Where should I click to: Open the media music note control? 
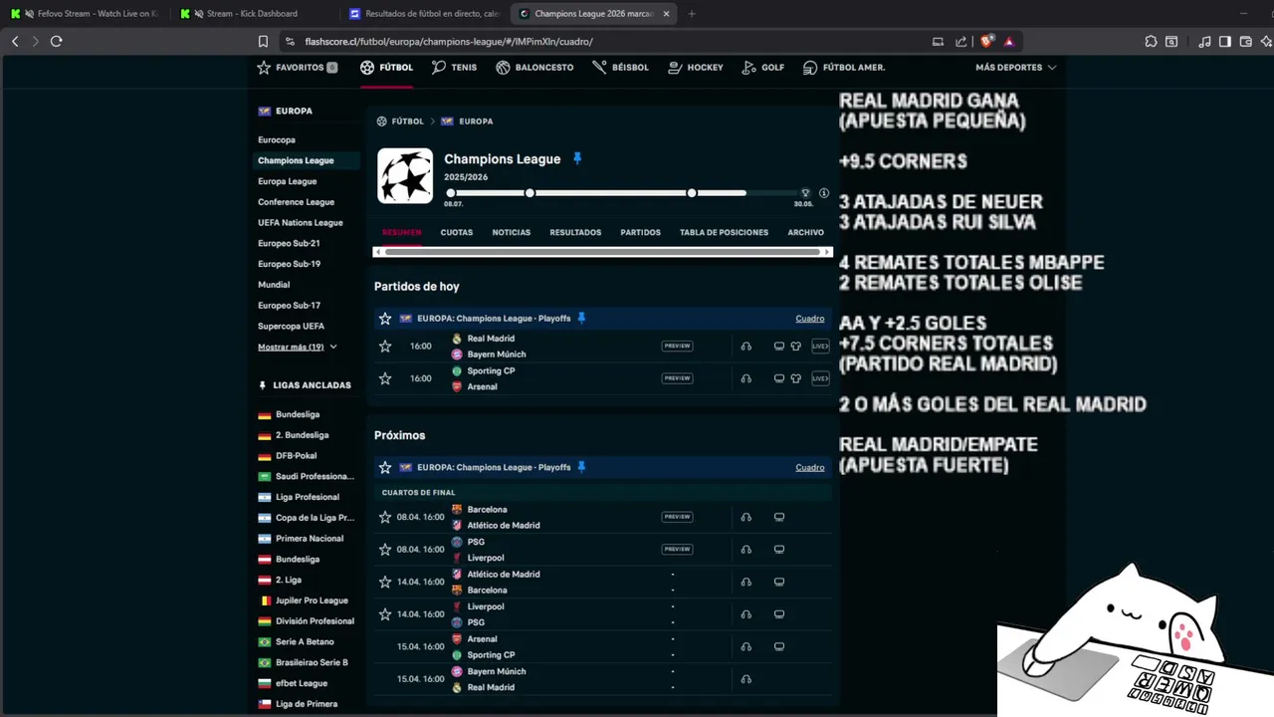click(x=1204, y=41)
